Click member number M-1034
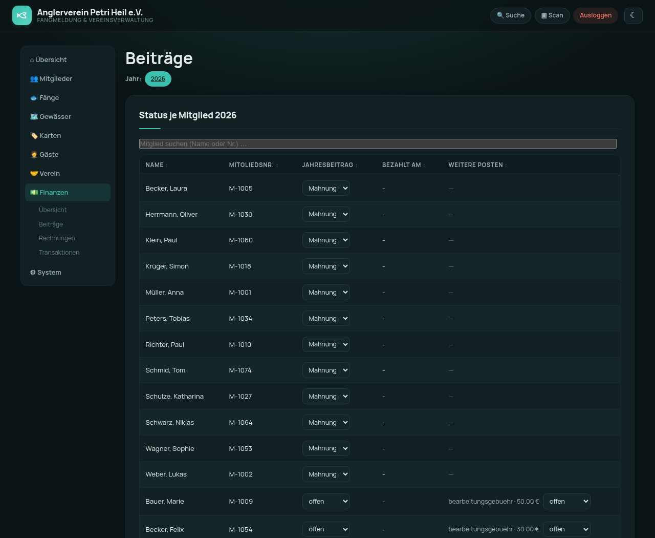This screenshot has width=655, height=538. tap(241, 319)
